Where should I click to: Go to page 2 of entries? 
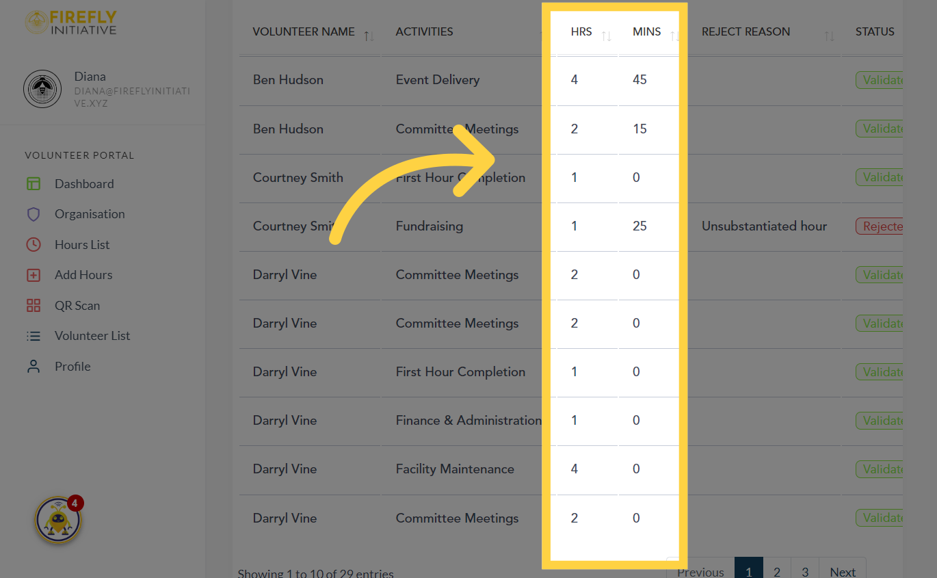[777, 571]
